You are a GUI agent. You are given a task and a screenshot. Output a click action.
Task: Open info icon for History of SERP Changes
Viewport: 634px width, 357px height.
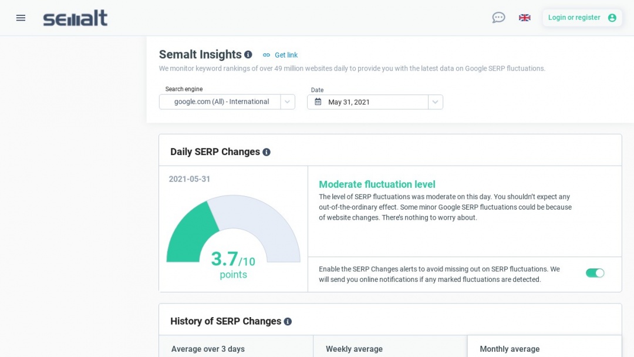(288, 322)
